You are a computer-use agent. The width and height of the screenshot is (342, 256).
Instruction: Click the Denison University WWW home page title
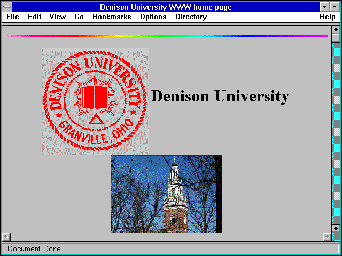point(166,7)
